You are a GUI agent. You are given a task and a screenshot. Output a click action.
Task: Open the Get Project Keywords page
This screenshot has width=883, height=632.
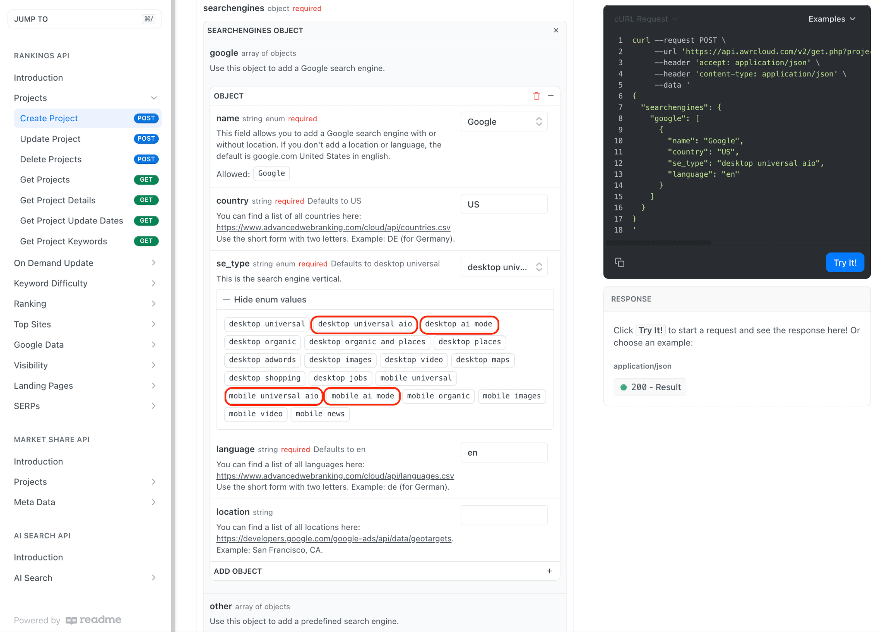coord(88,241)
